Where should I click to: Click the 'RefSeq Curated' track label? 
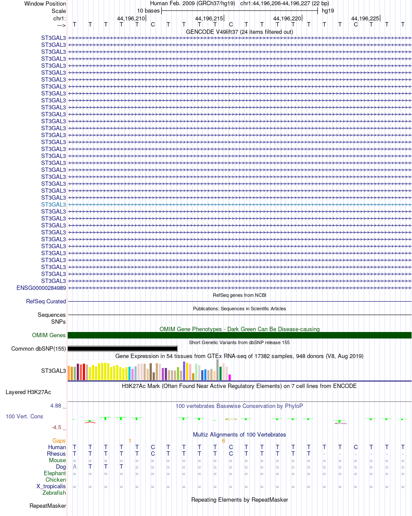point(46,302)
